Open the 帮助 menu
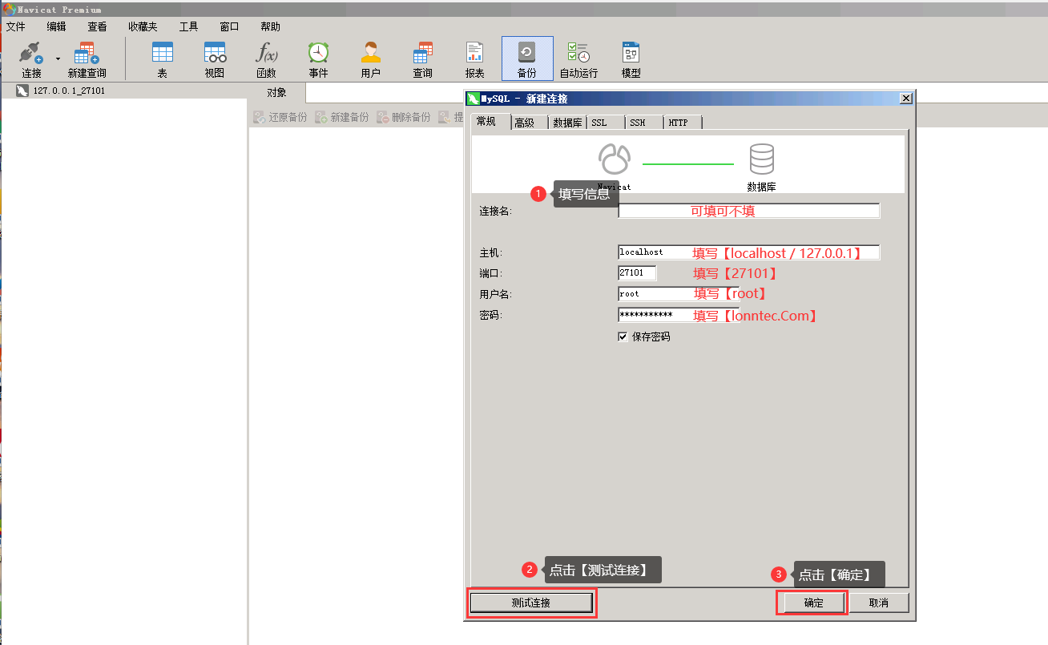 pyautogui.click(x=271, y=26)
